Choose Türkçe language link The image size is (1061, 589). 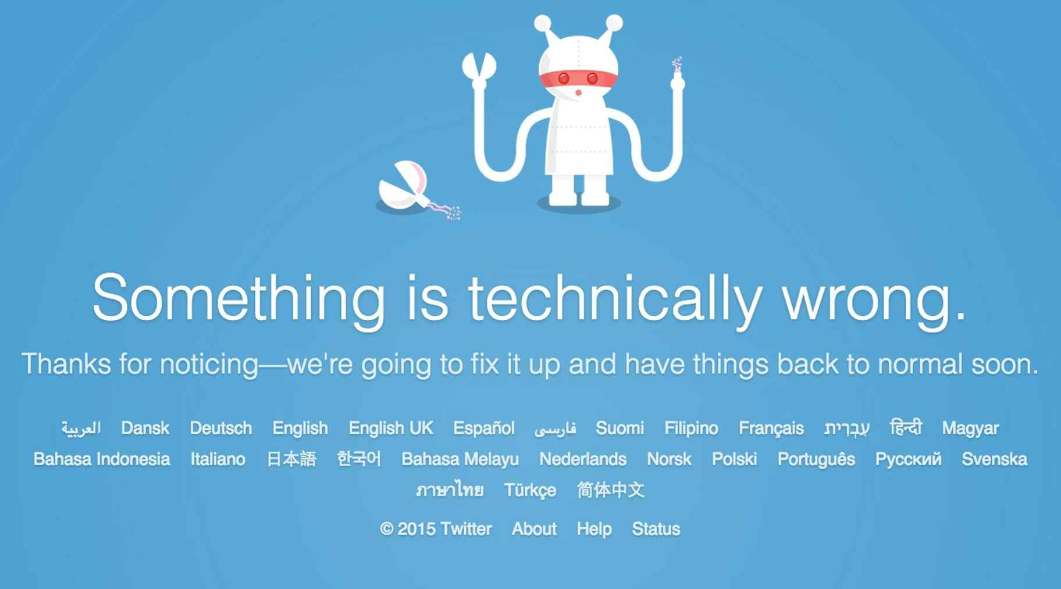pos(530,490)
